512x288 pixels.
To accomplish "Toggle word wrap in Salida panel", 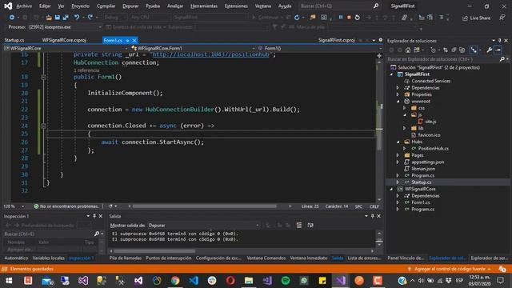I will pos(310,226).
